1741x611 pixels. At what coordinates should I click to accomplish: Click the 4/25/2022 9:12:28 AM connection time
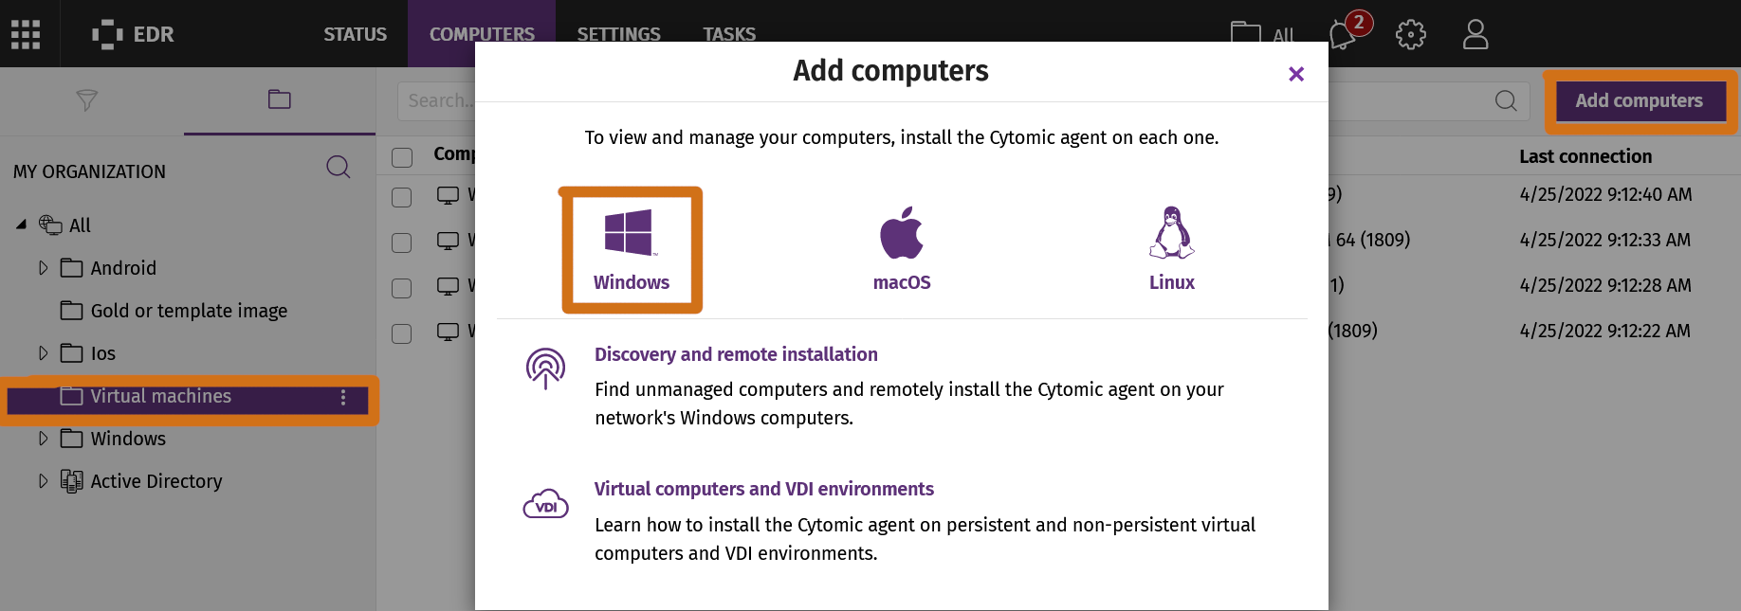[x=1605, y=285]
